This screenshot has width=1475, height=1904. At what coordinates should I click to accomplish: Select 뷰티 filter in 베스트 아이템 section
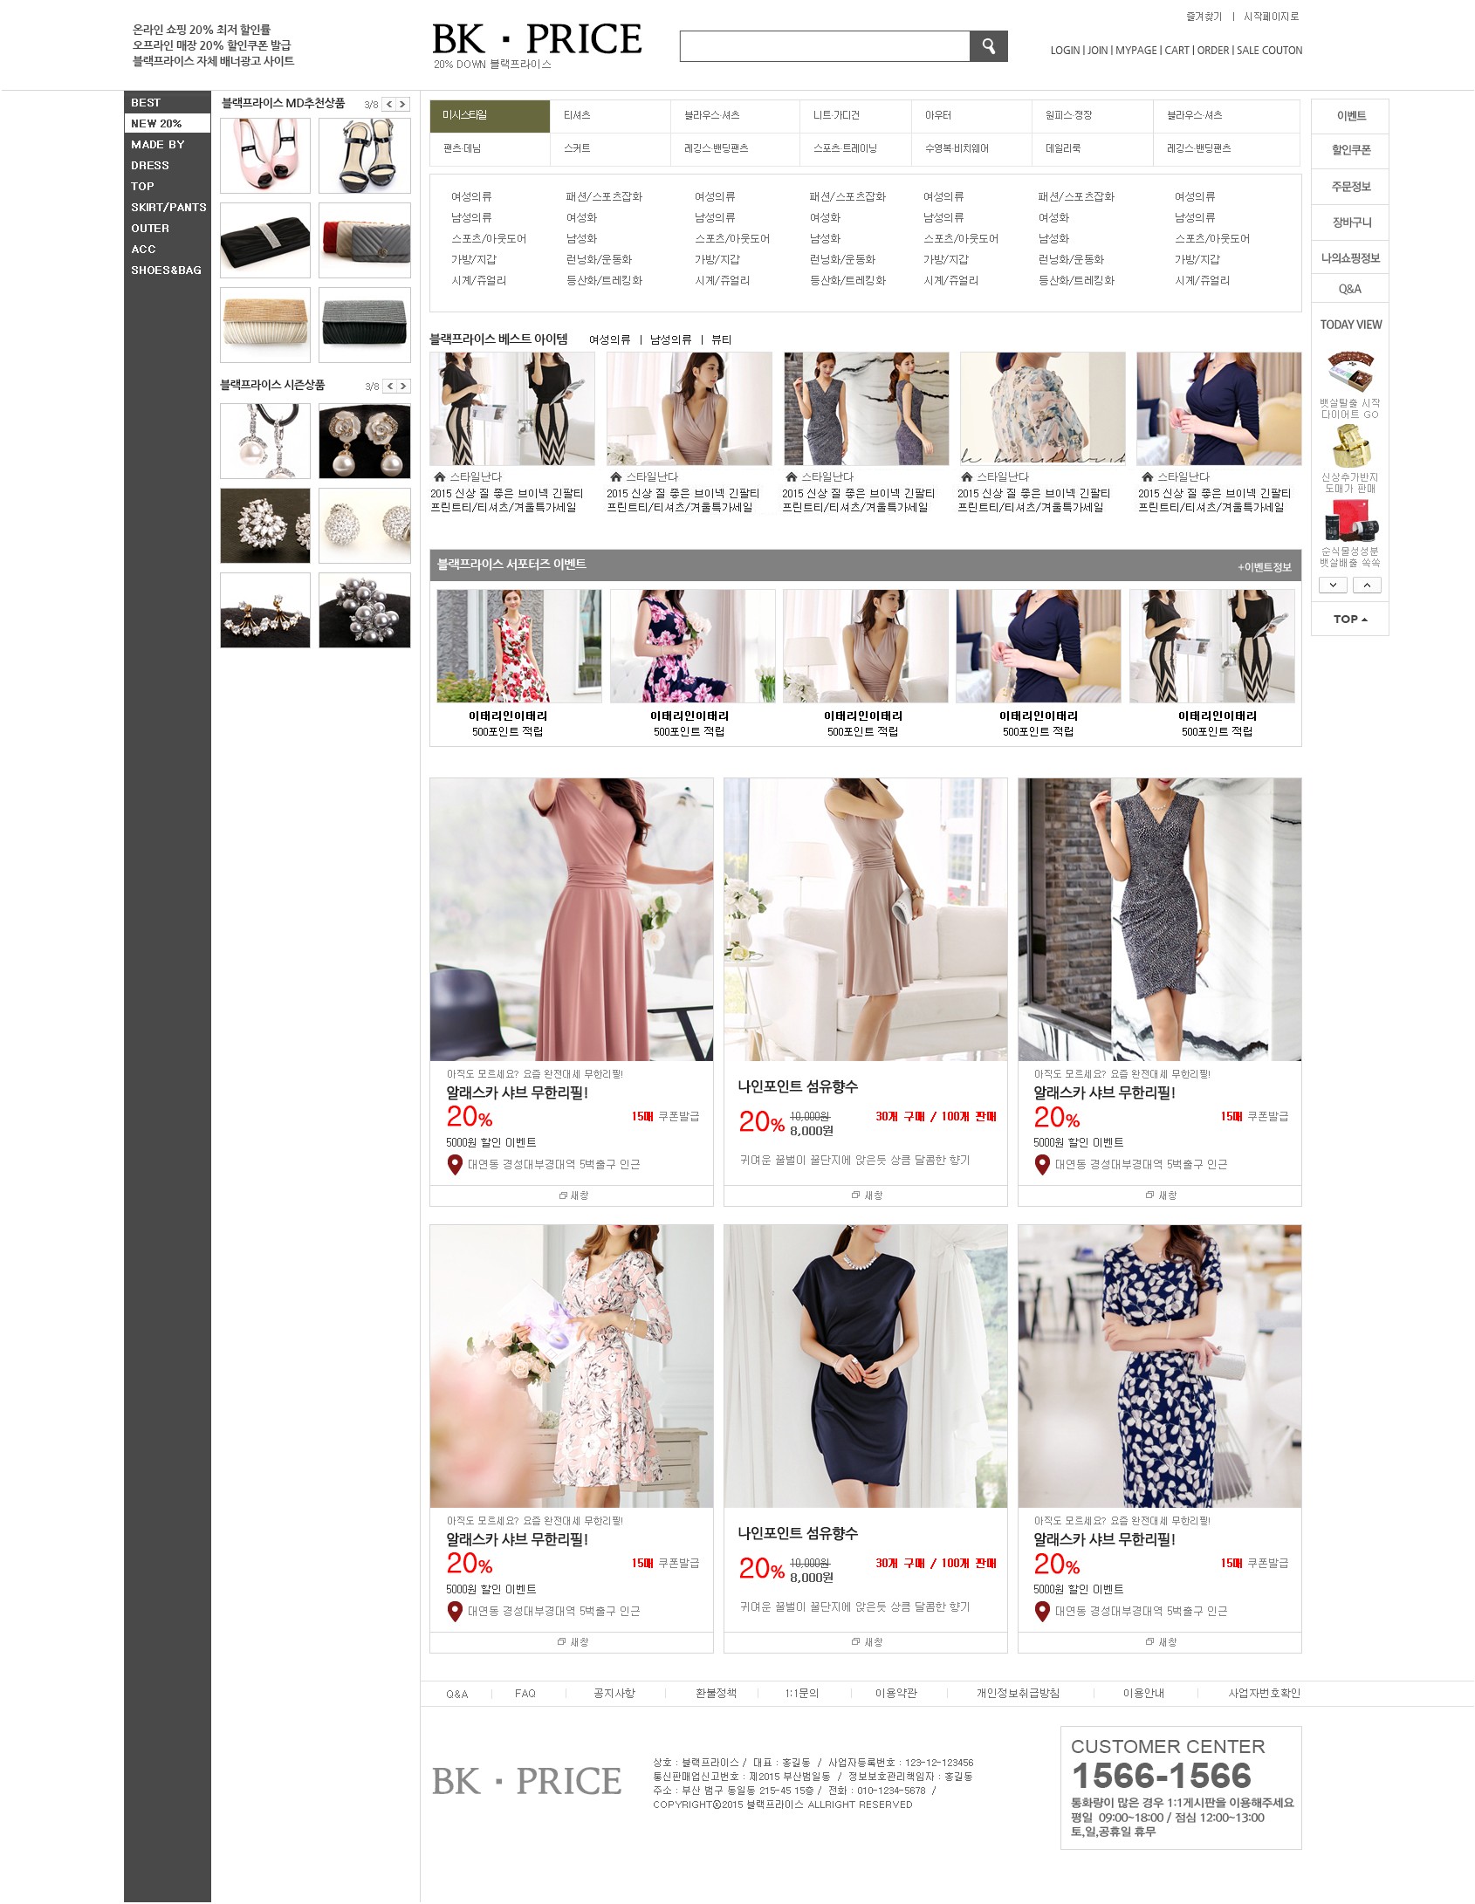[x=721, y=339]
